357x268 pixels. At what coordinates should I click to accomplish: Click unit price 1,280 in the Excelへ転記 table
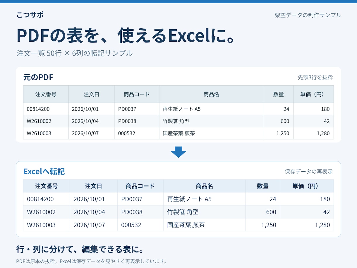[x=322, y=225]
